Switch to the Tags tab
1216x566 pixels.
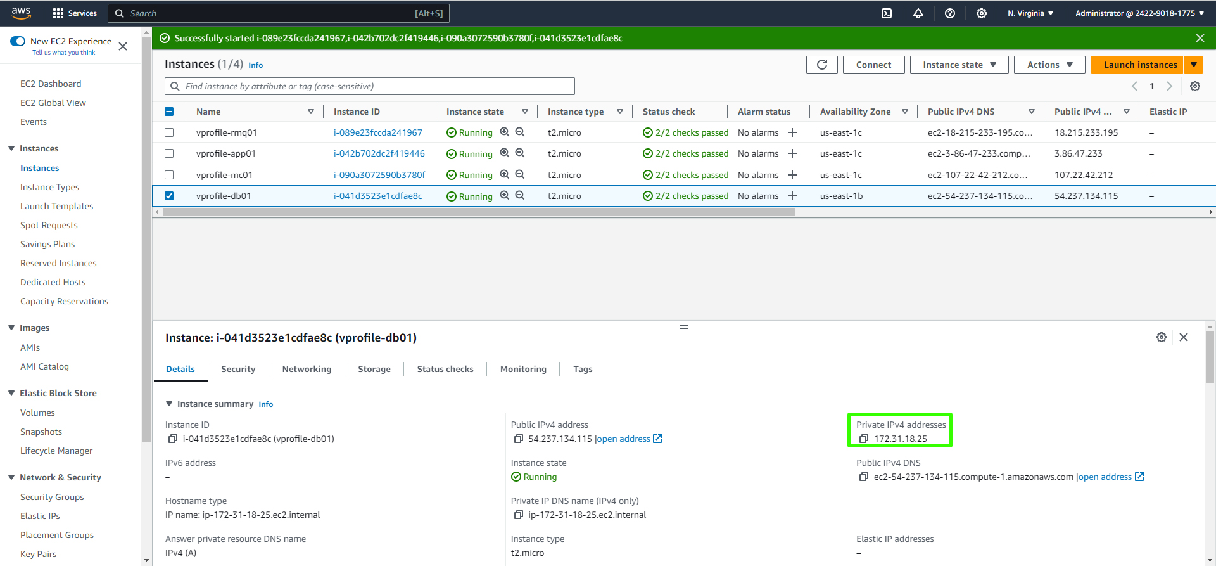click(583, 369)
